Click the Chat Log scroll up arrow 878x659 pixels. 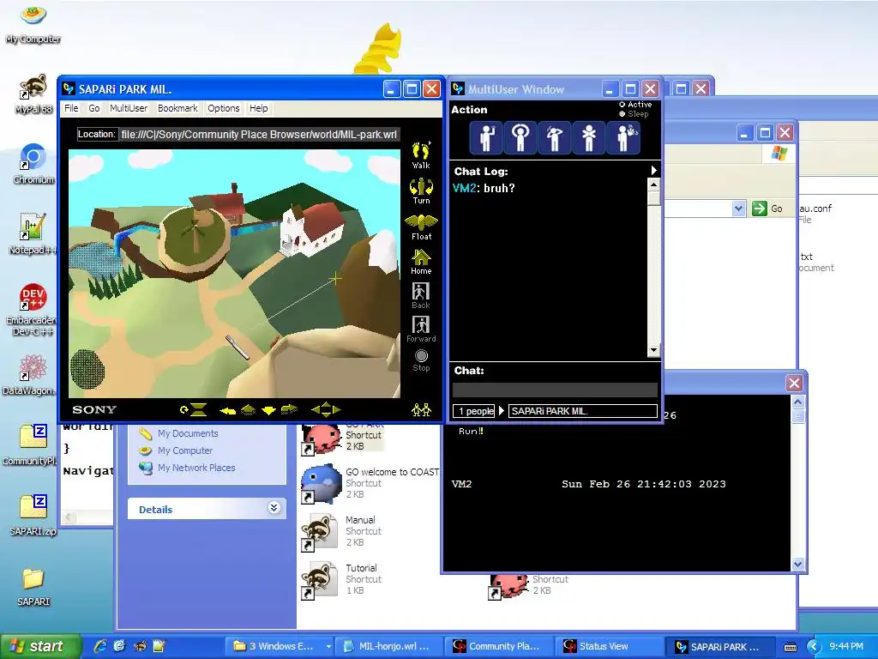(653, 184)
